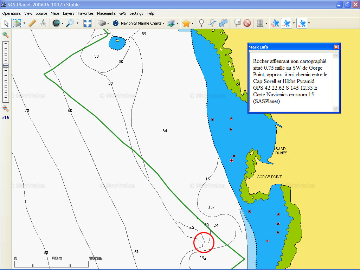Activate the rectangular selection tool
This screenshot has height=270, width=360.
tap(17, 23)
